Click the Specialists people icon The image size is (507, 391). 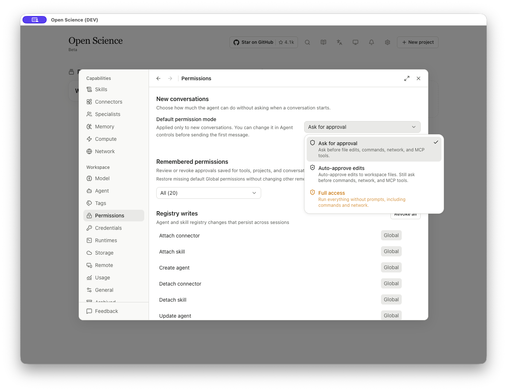click(89, 114)
